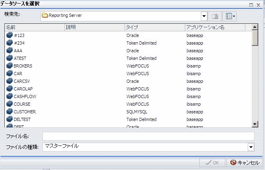Click the CARCSV cube icon
The width and height of the screenshot is (265, 170).
(10, 81)
